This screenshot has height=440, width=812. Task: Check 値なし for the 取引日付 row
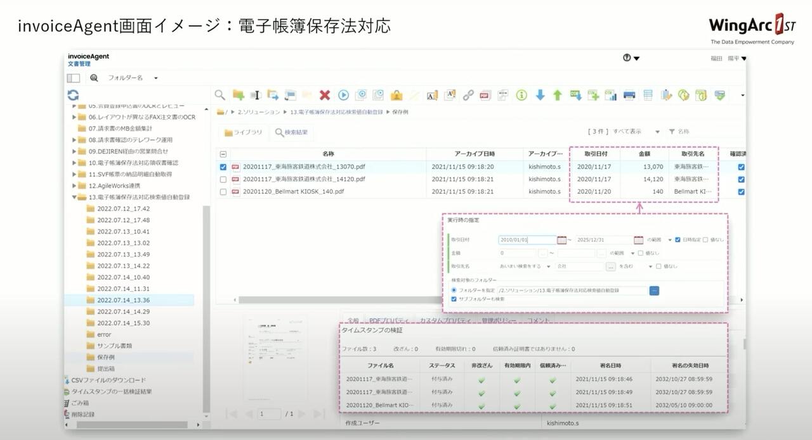[705, 240]
